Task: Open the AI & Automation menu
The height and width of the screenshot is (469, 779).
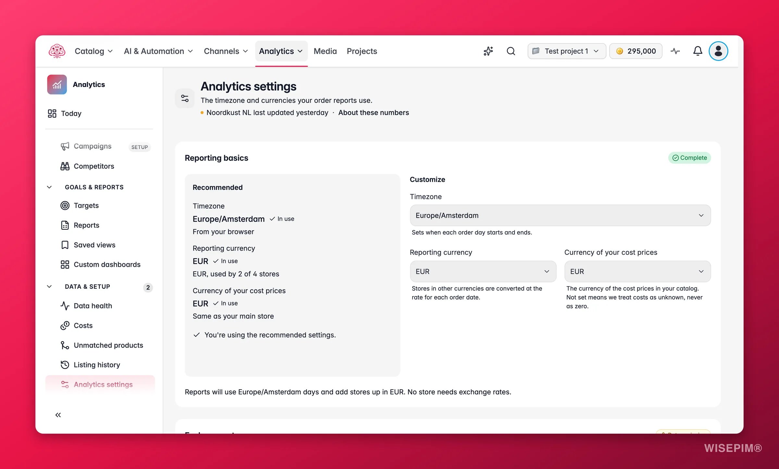Action: 158,51
